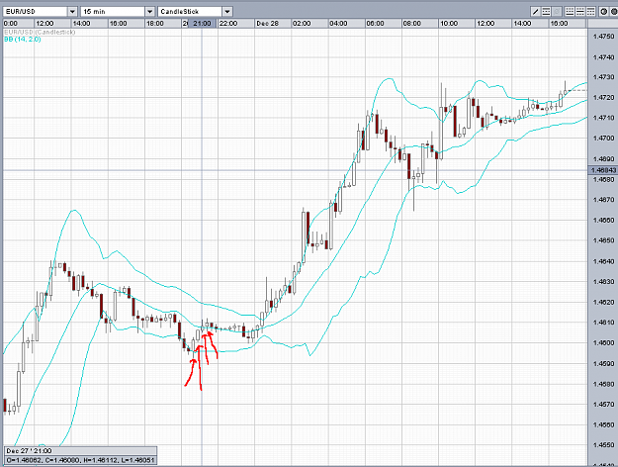Click the EUR/USD symbol field
This screenshot has width=618, height=467.
[x=35, y=12]
